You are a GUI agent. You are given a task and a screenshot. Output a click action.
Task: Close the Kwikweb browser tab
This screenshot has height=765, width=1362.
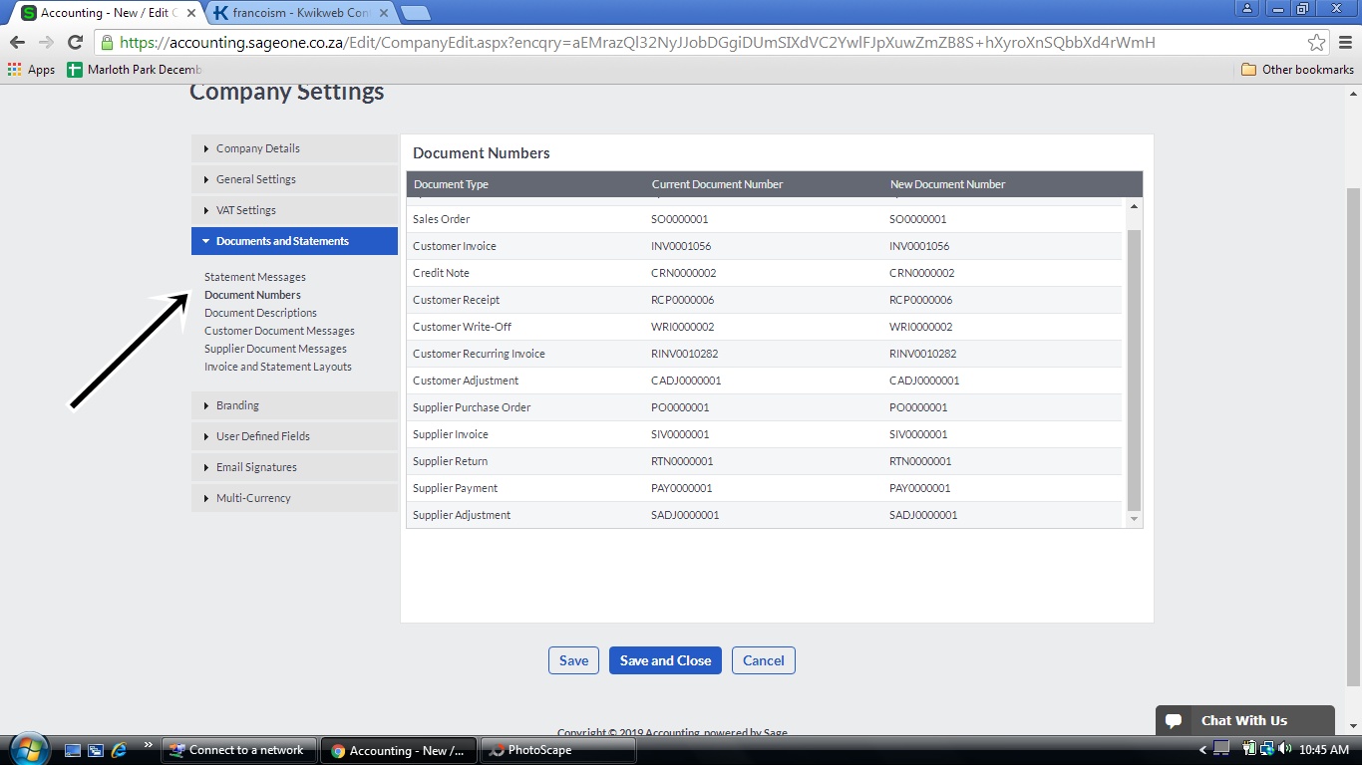click(384, 13)
